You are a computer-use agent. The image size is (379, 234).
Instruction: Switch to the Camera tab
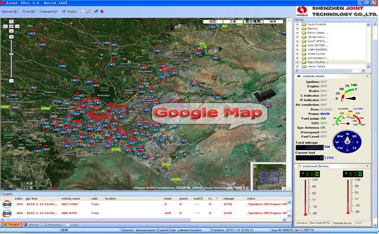(302, 223)
